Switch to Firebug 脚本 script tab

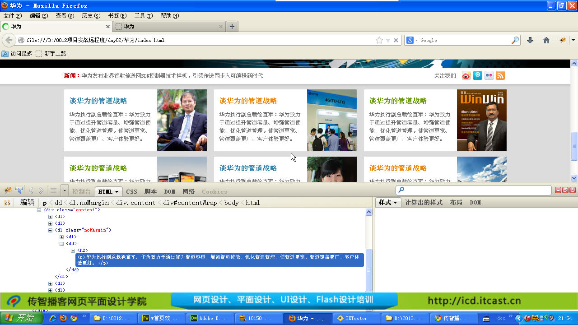[x=151, y=192]
